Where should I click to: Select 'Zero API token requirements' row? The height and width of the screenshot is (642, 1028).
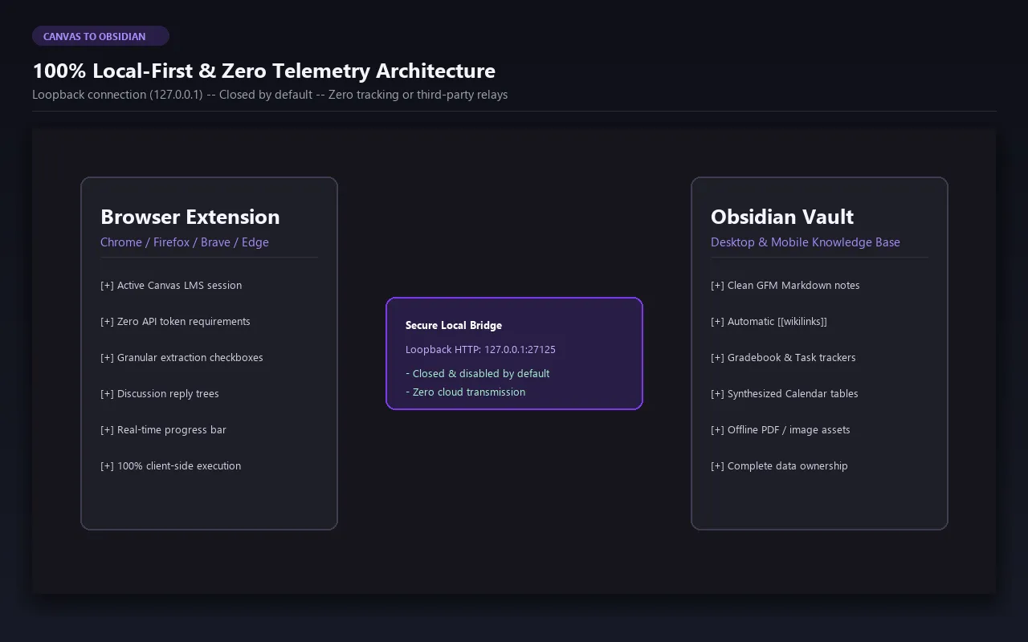[175, 322]
